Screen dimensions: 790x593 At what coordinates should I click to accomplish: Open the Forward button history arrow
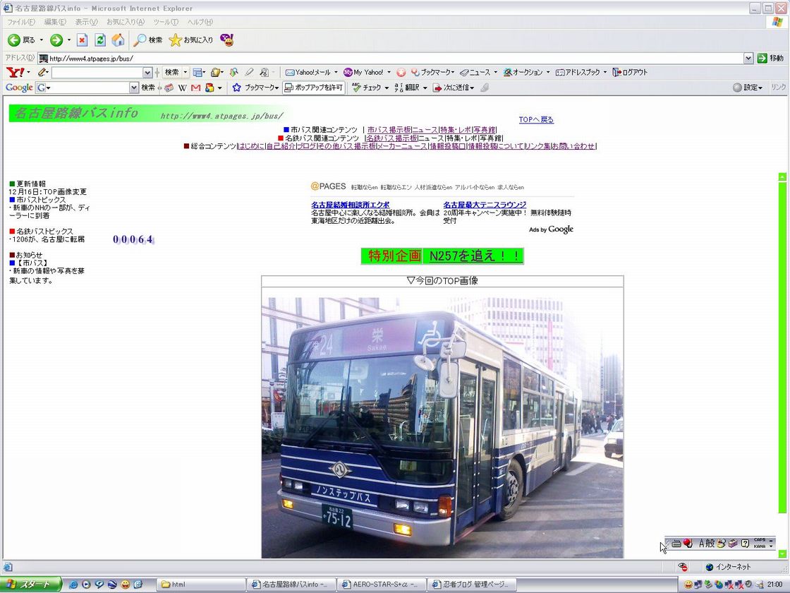pos(69,40)
